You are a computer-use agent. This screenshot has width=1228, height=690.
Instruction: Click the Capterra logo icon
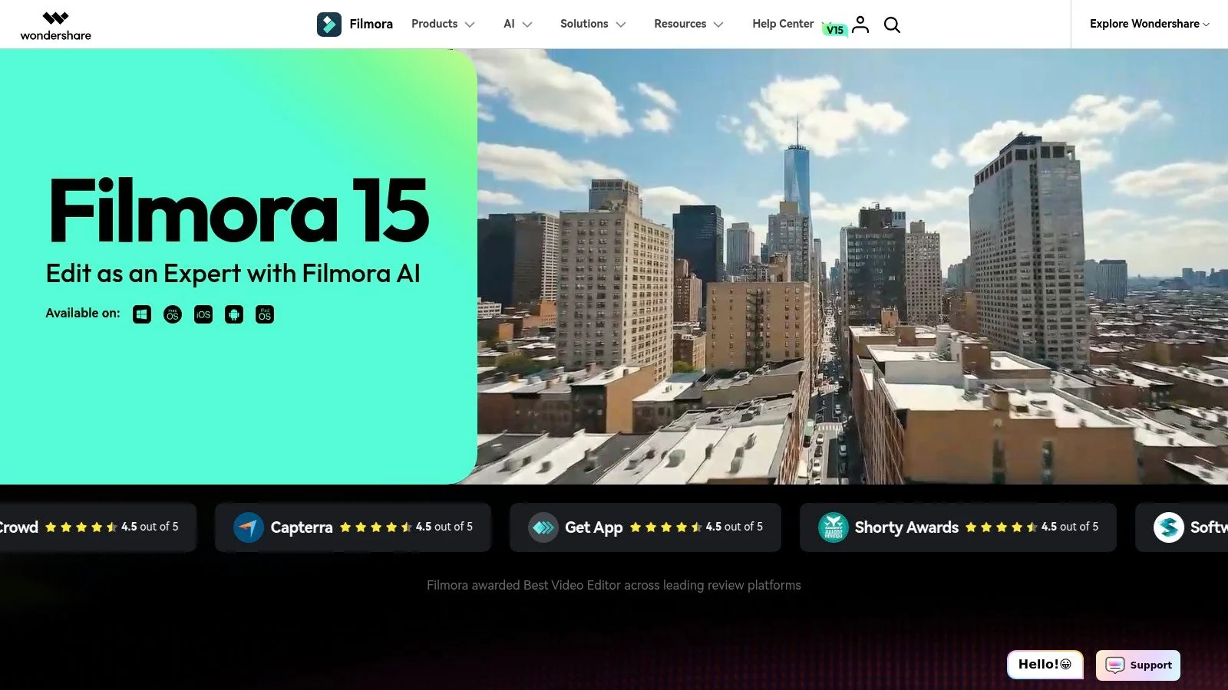point(249,527)
